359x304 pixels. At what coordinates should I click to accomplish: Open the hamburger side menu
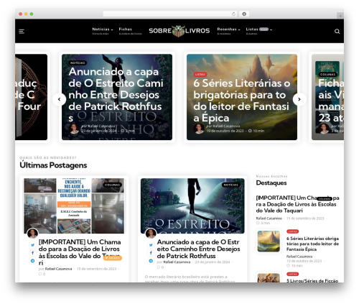(22, 32)
